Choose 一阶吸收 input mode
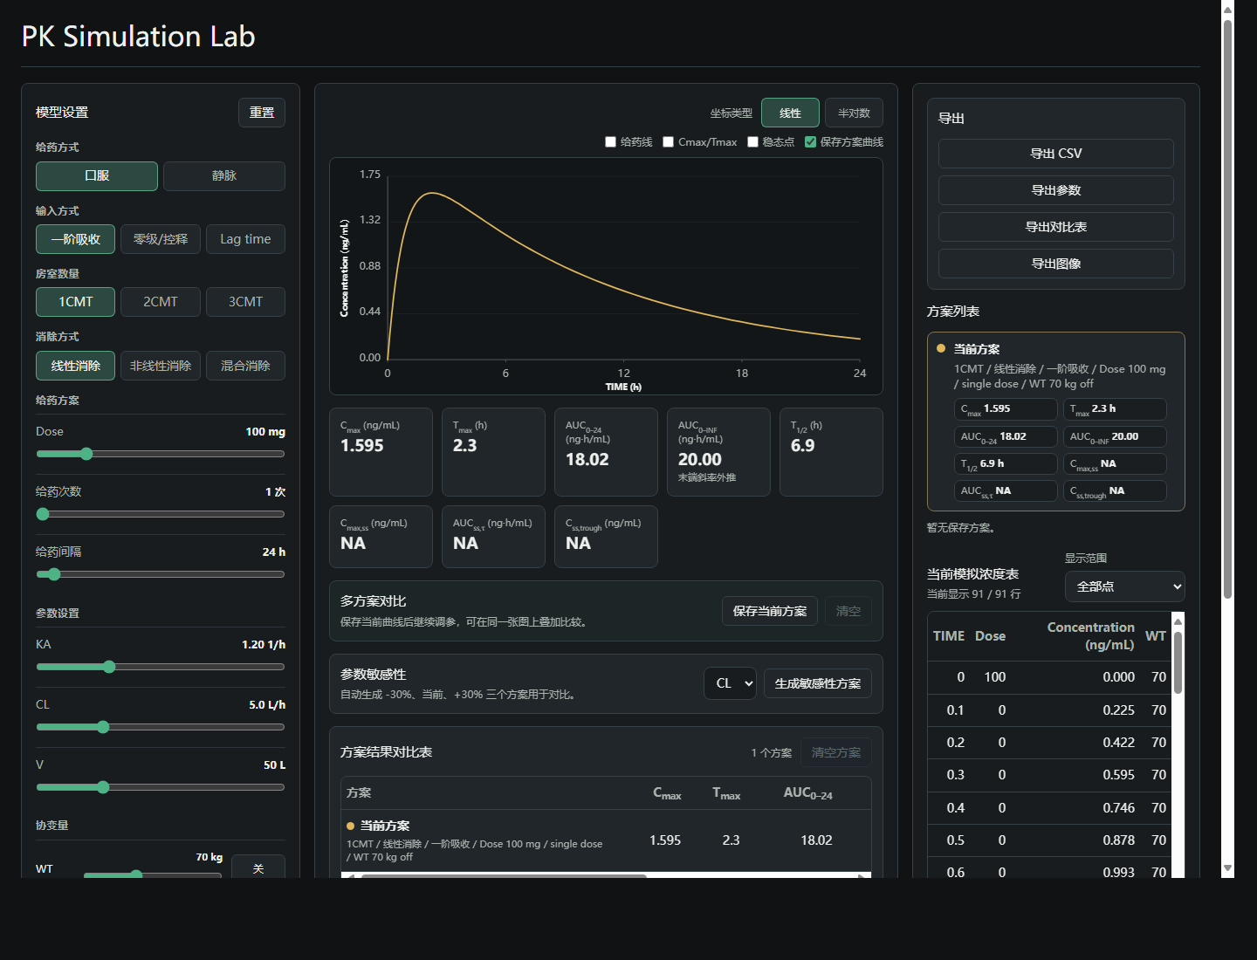1257x960 pixels. coord(75,239)
